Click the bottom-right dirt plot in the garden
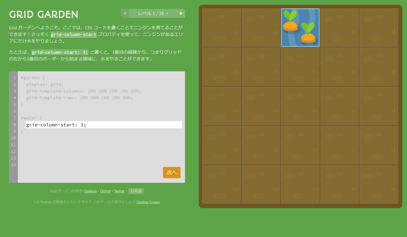407x237 pixels. [379, 184]
